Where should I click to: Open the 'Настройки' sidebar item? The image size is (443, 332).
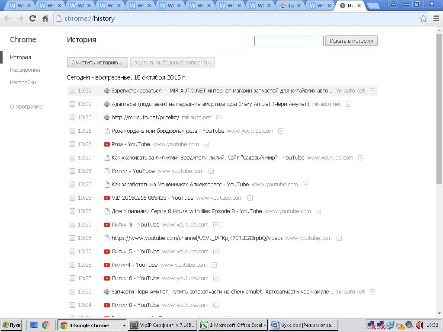coord(23,83)
